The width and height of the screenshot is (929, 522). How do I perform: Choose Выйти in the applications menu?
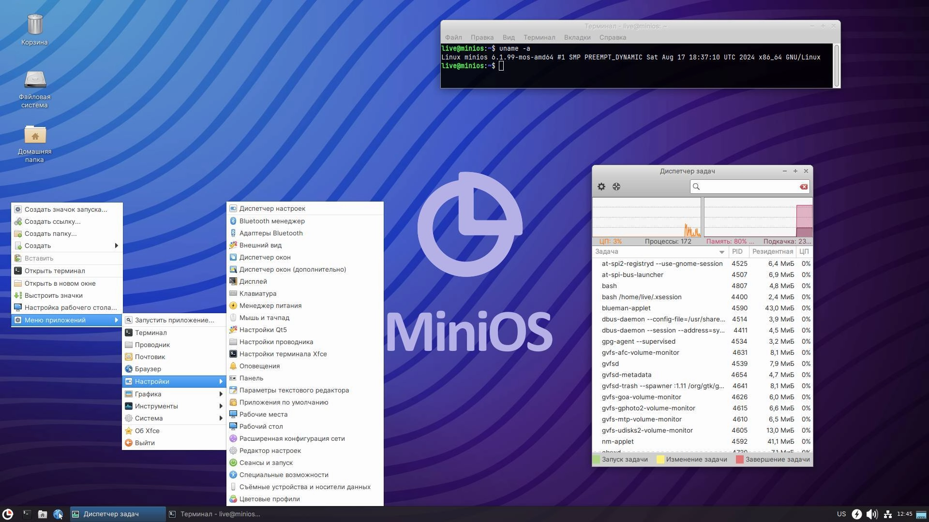[x=174, y=443]
